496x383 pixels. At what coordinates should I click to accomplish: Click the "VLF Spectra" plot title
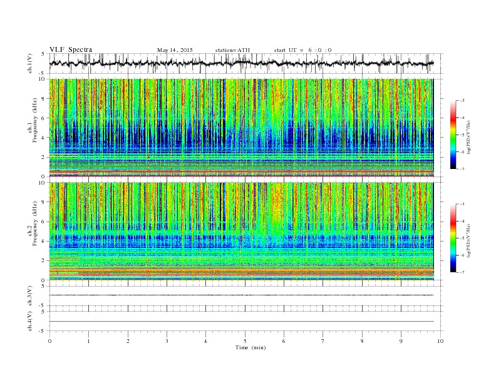tap(71, 49)
